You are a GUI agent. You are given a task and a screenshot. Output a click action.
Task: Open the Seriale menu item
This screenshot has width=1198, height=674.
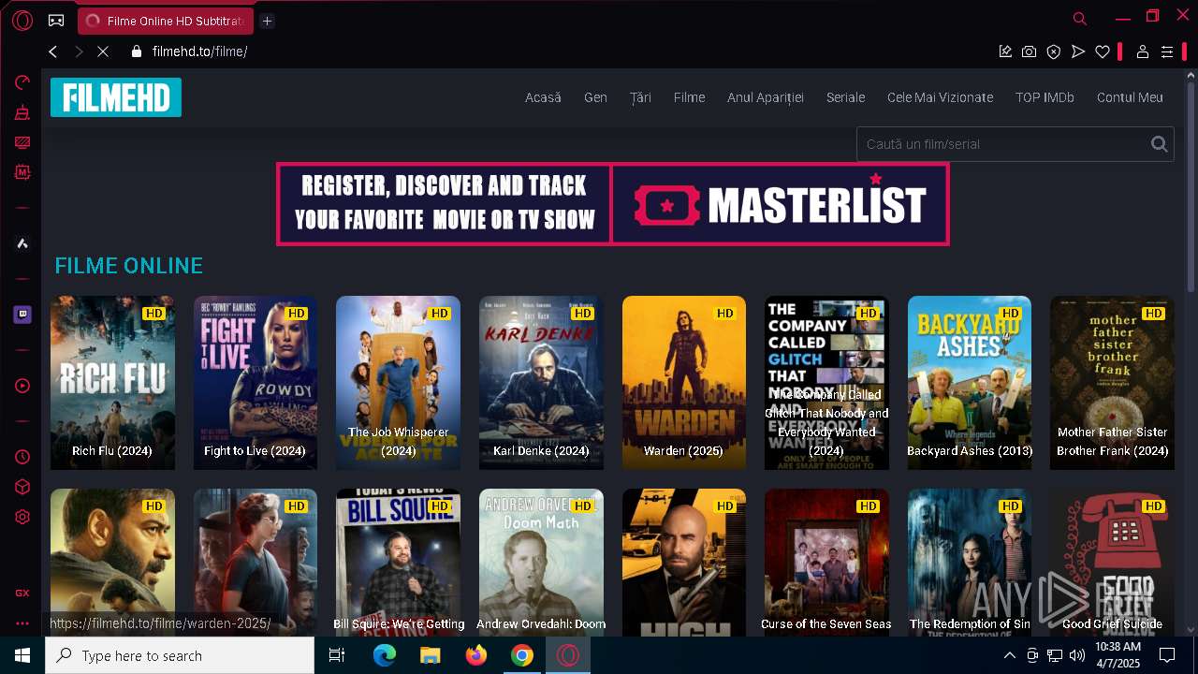(845, 97)
